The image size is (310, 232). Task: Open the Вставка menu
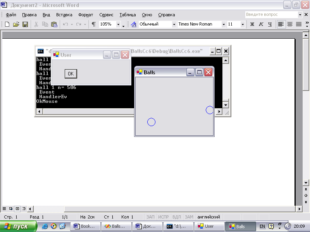click(x=64, y=15)
